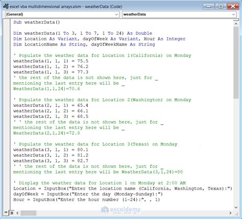Place cursor in the Location = InputBox line

[x=123, y=188]
